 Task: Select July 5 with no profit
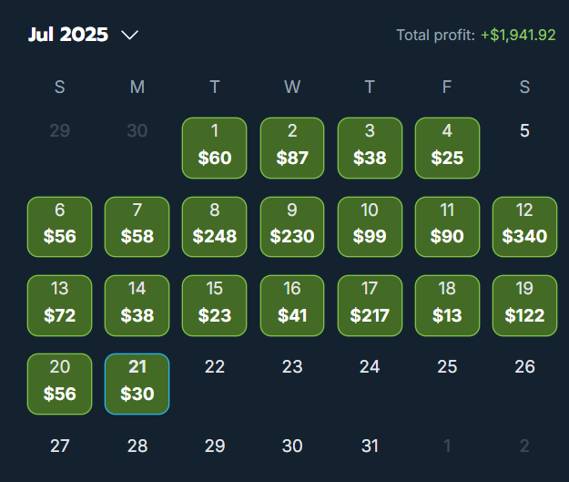524,130
